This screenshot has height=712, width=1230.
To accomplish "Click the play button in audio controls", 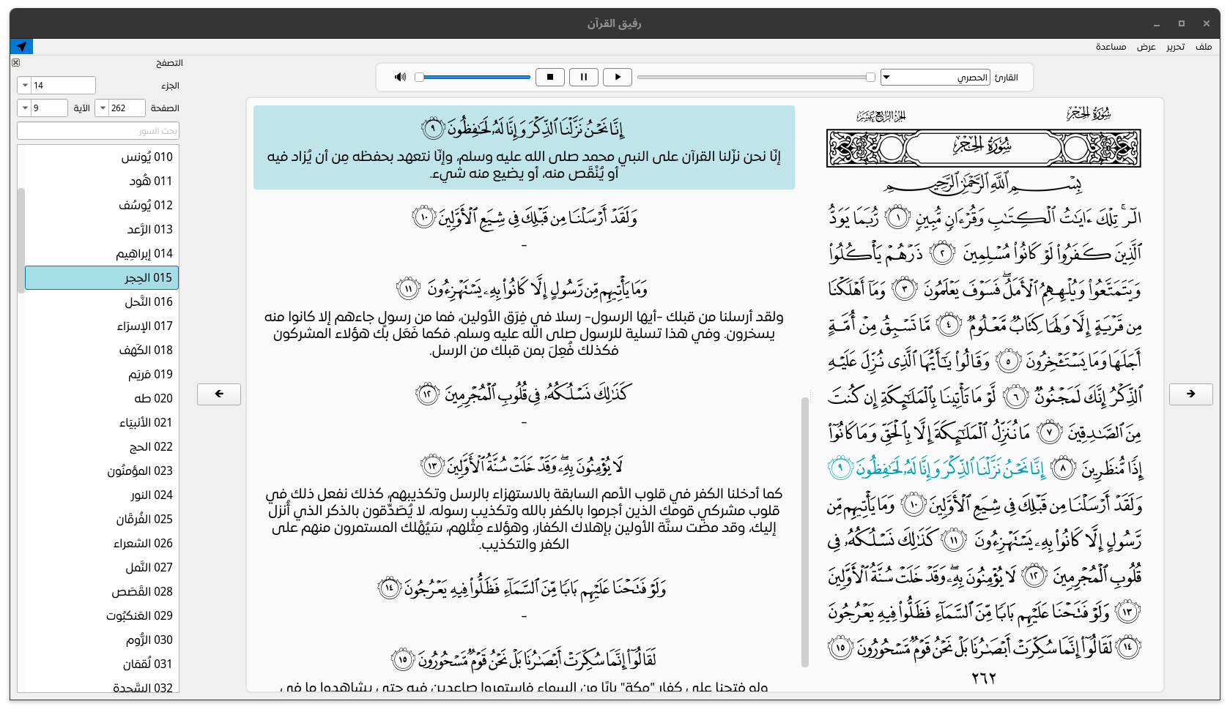I will coord(618,77).
